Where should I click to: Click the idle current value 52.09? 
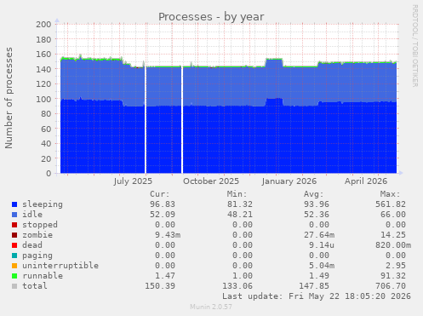click(163, 215)
